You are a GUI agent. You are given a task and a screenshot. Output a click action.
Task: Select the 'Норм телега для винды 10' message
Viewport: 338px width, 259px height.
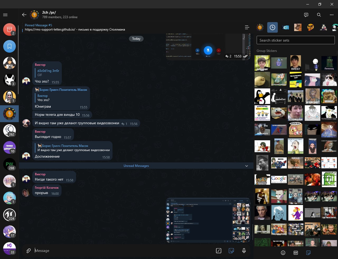click(57, 114)
